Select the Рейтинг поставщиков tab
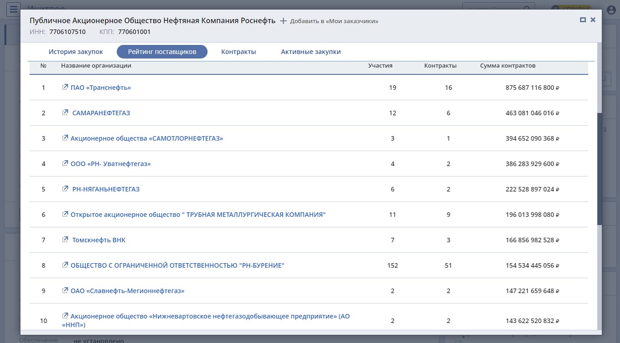This screenshot has width=620, height=343. pyautogui.click(x=162, y=52)
